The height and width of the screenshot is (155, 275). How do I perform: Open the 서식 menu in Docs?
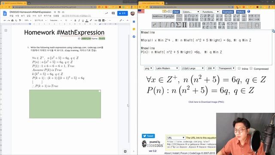(34, 16)
